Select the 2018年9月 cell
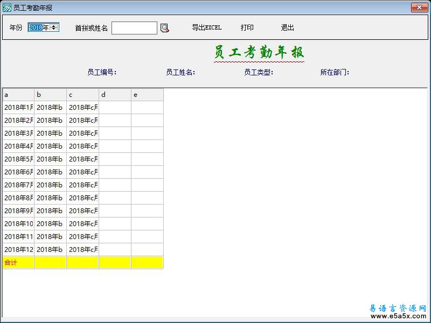 click(18, 210)
